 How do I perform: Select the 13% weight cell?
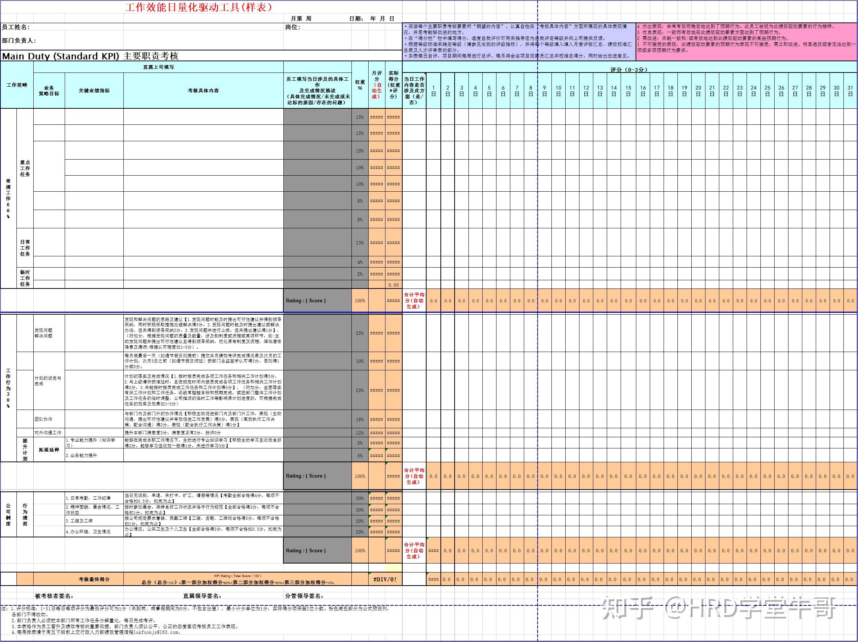(x=360, y=243)
